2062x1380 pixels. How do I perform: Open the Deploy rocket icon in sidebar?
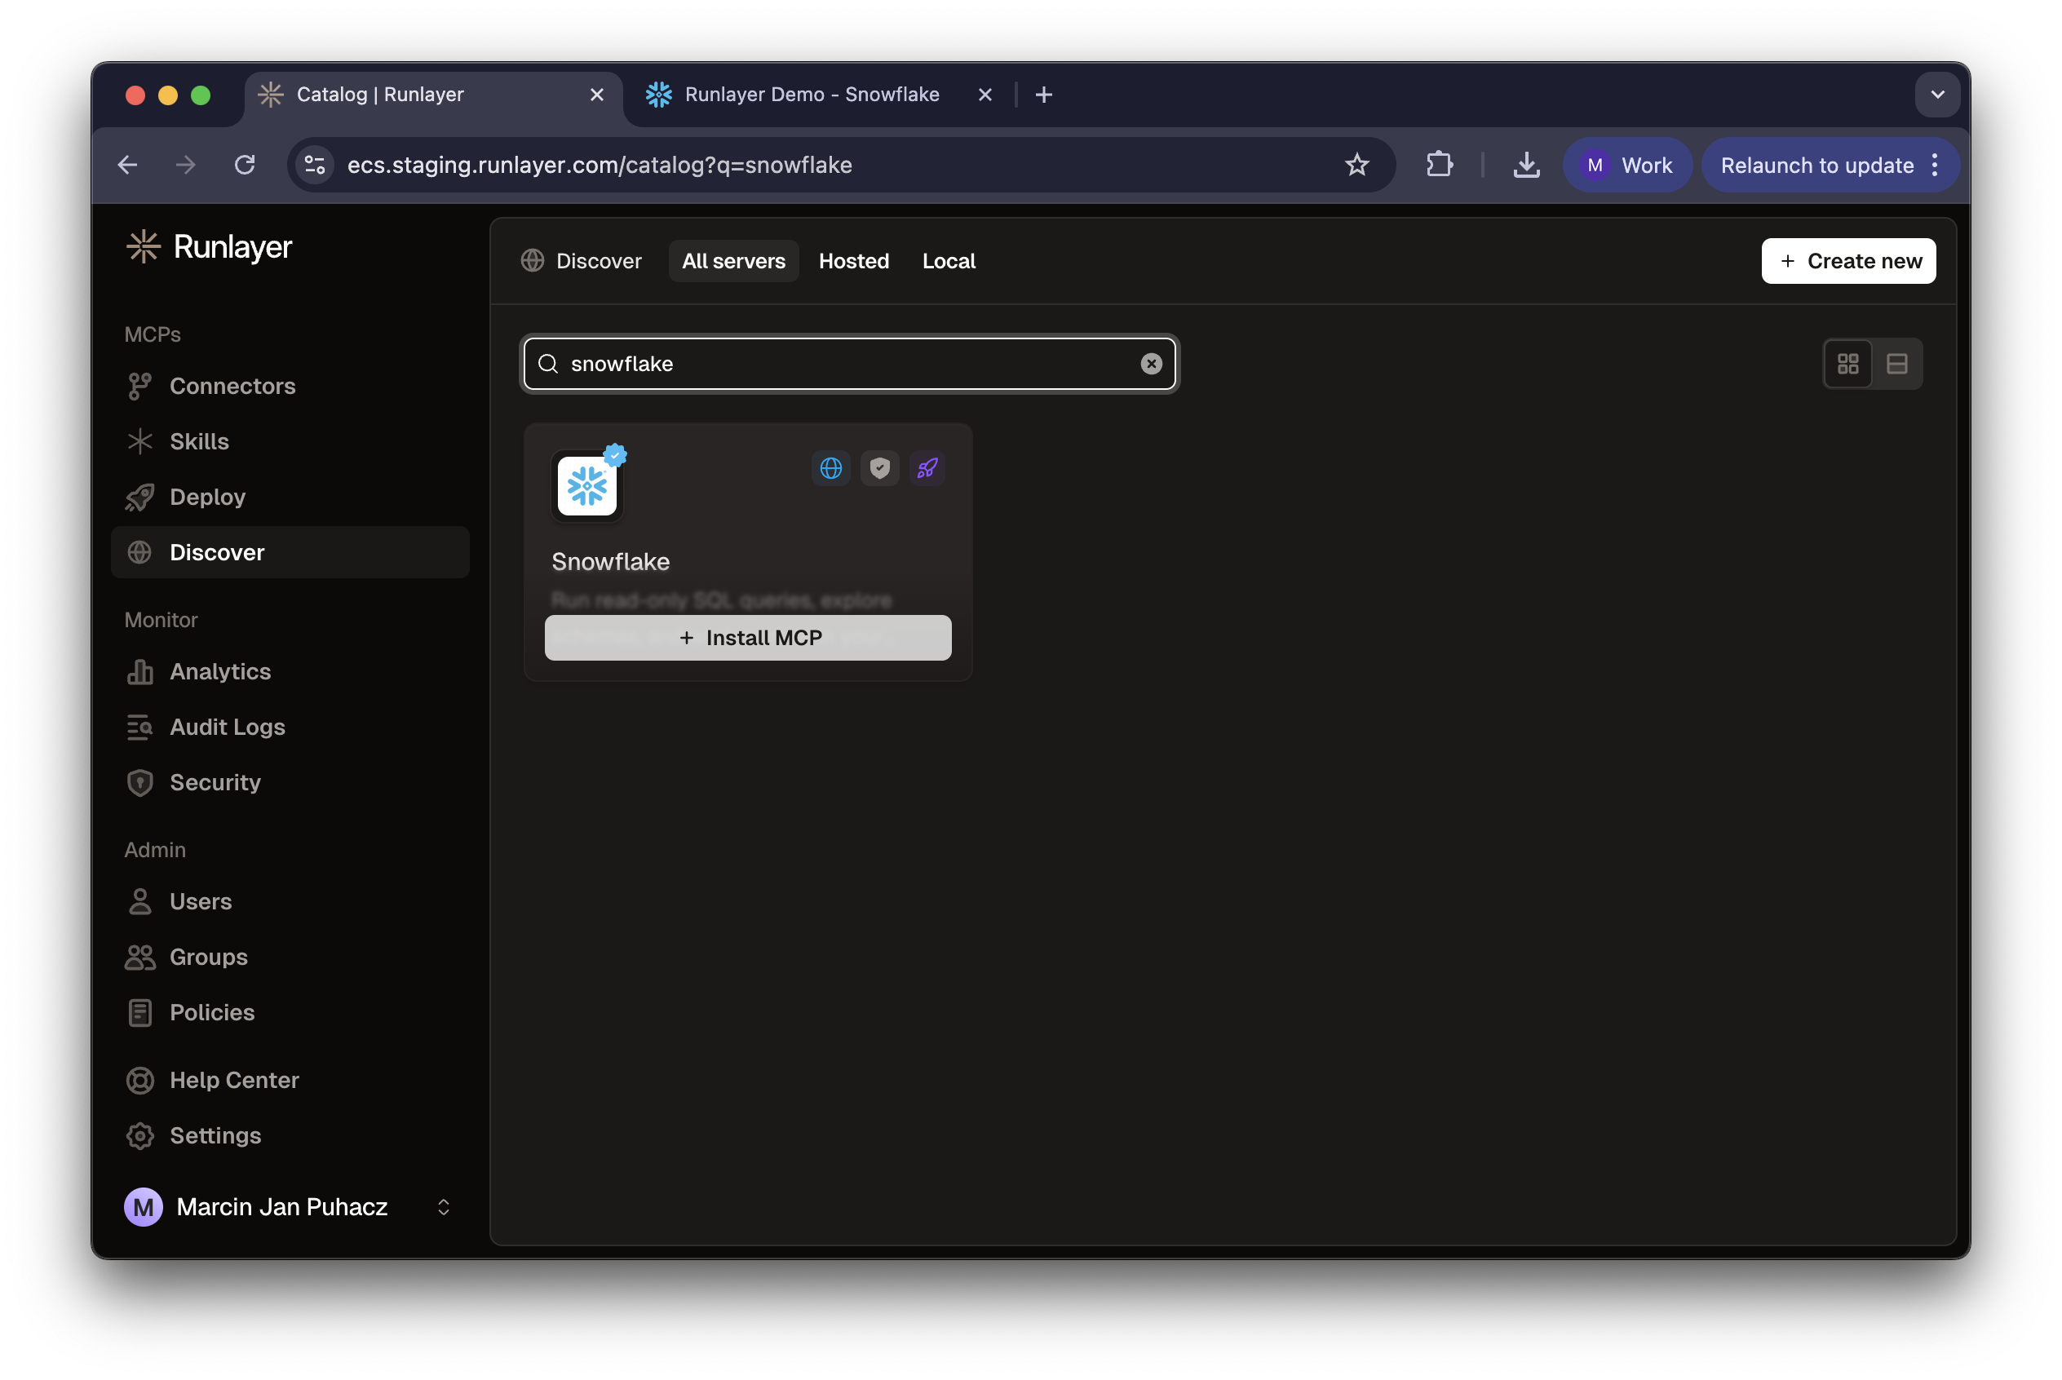point(208,497)
